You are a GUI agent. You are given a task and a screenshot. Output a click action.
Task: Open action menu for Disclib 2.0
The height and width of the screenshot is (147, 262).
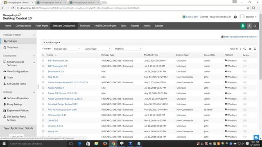coord(245,120)
